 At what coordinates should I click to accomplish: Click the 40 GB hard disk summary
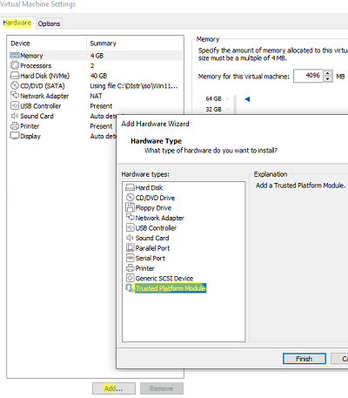[x=98, y=76]
